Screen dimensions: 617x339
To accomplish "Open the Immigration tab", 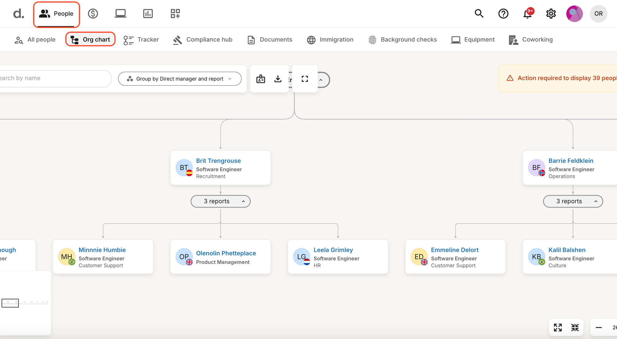I will [x=330, y=40].
